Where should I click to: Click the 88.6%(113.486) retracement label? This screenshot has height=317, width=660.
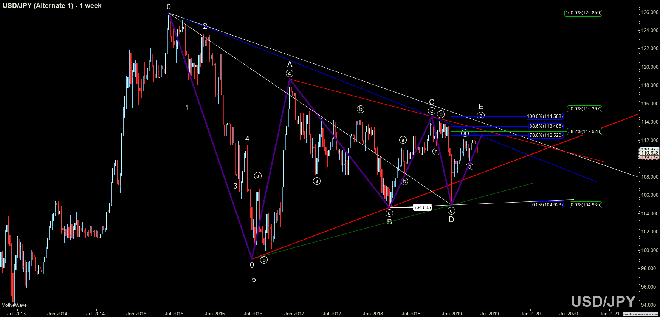pos(546,126)
